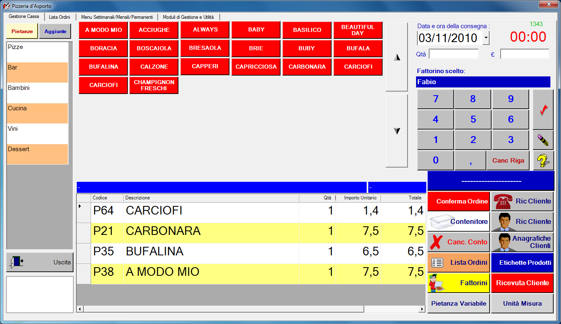The height and width of the screenshot is (324, 561).
Task: Click Canc. Conto red X button
Action: pos(459,242)
